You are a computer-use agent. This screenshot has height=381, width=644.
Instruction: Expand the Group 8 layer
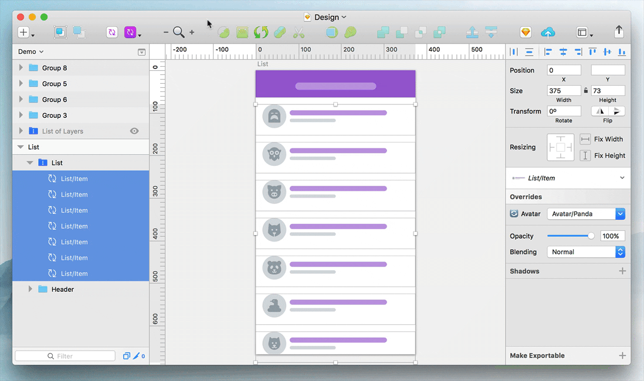(21, 68)
